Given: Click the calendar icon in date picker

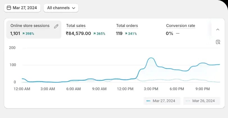Looking at the screenshot, I should [9, 8].
